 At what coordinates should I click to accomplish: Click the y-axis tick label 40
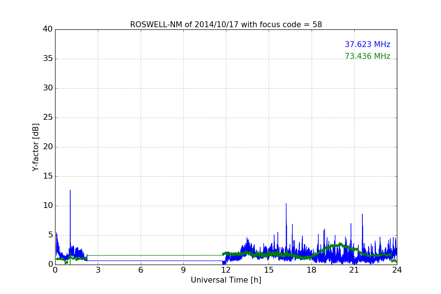[48, 29]
